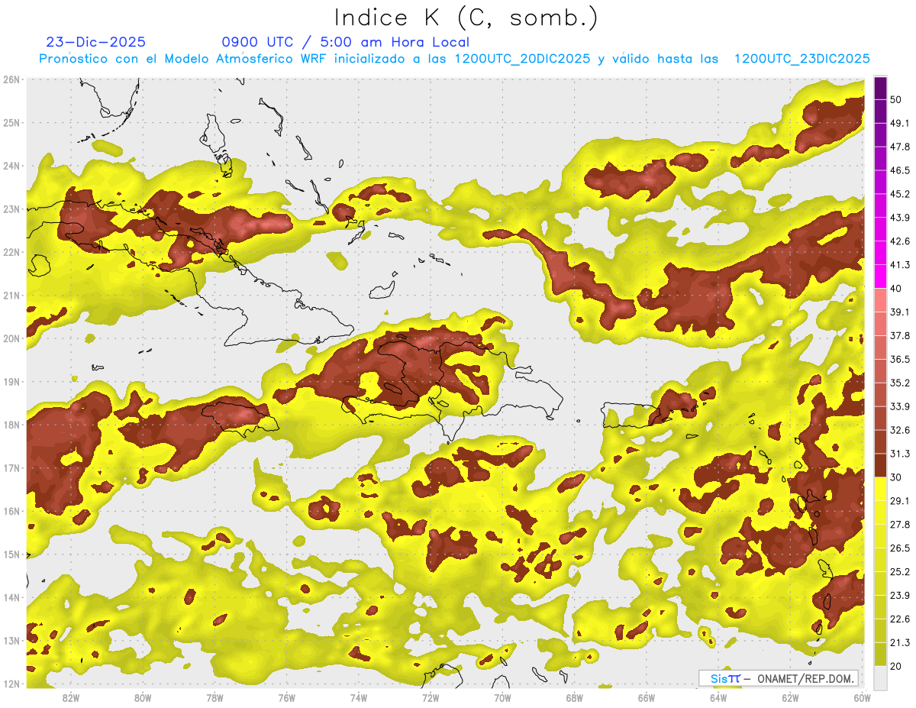916x708 pixels.
Task: Click the colorbar value "33.9"
Action: [900, 406]
